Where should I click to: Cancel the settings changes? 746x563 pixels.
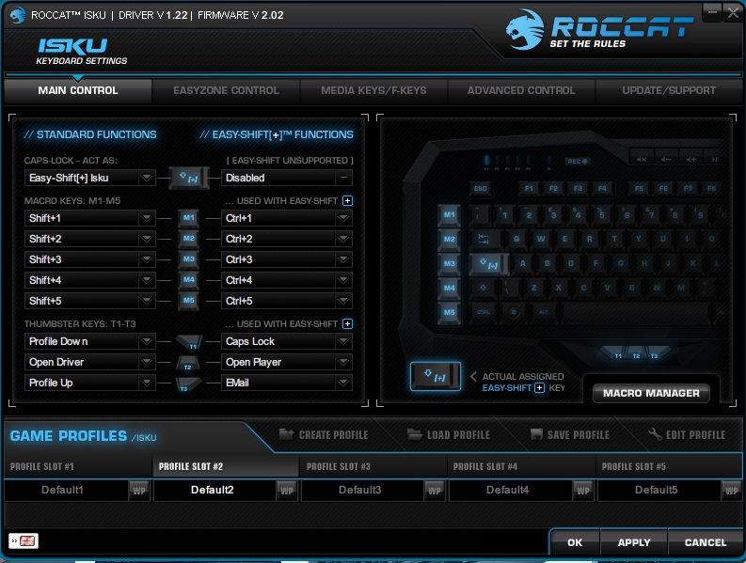pos(706,542)
